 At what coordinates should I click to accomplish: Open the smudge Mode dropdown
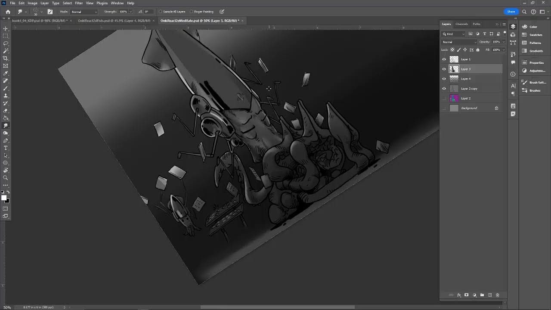coord(84,12)
